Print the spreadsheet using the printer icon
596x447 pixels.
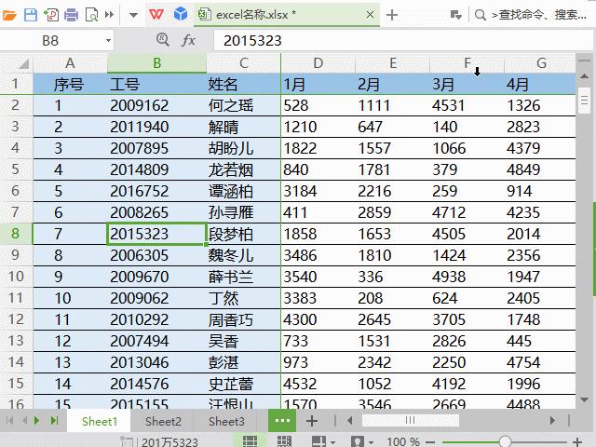[71, 15]
